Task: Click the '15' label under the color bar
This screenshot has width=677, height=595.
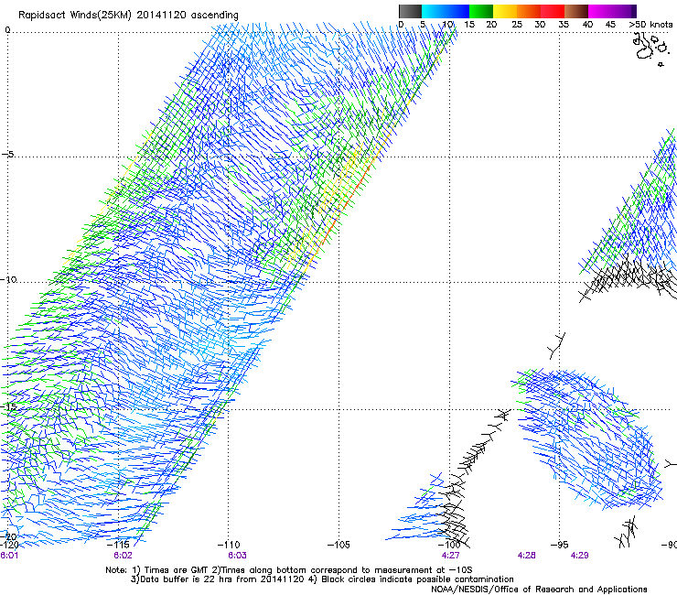Action: coord(469,24)
